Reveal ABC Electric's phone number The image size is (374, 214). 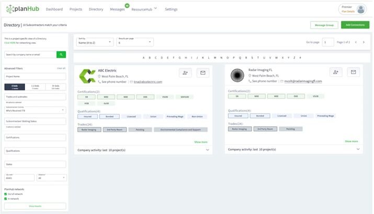pyautogui.click(x=114, y=81)
